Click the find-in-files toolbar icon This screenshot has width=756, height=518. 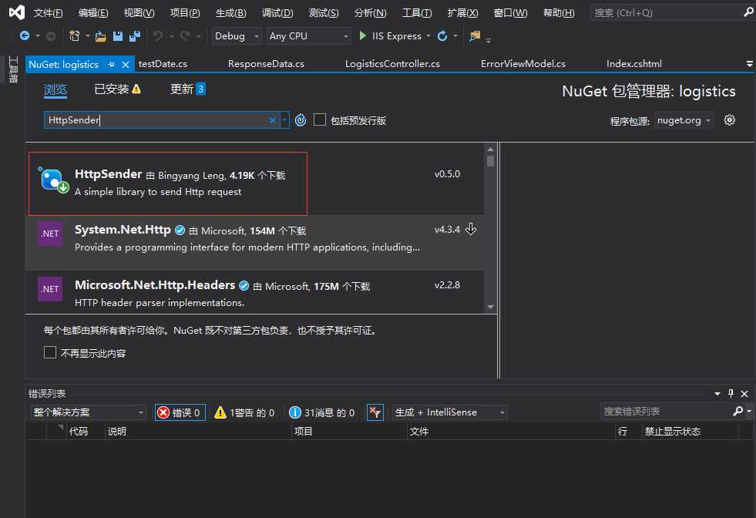475,35
